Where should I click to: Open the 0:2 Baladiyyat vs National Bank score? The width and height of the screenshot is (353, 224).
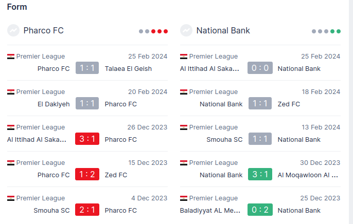point(260,210)
